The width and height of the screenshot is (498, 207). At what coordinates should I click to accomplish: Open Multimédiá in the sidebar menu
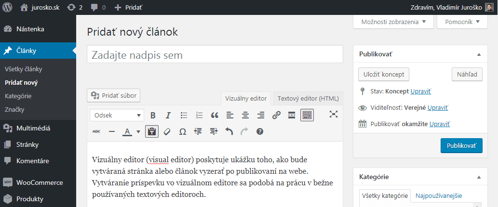click(x=33, y=128)
